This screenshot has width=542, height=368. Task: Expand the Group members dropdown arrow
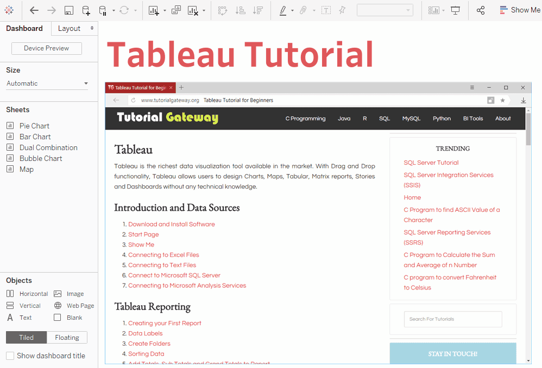coord(314,11)
